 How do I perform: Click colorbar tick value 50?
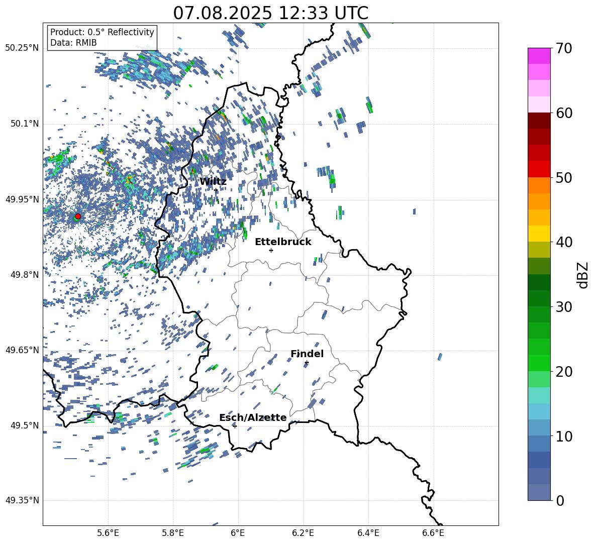click(564, 177)
